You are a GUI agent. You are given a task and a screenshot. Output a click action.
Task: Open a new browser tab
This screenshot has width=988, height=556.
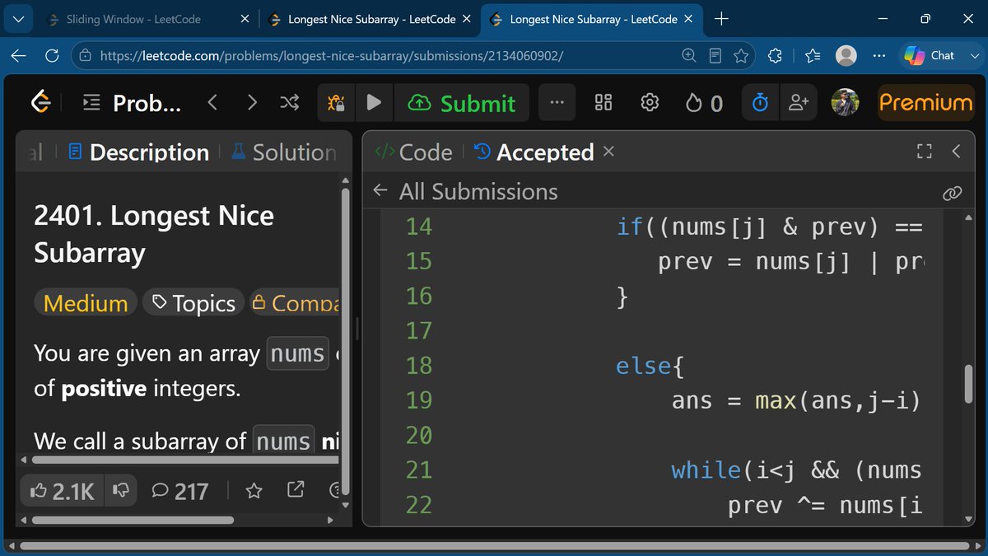722,19
